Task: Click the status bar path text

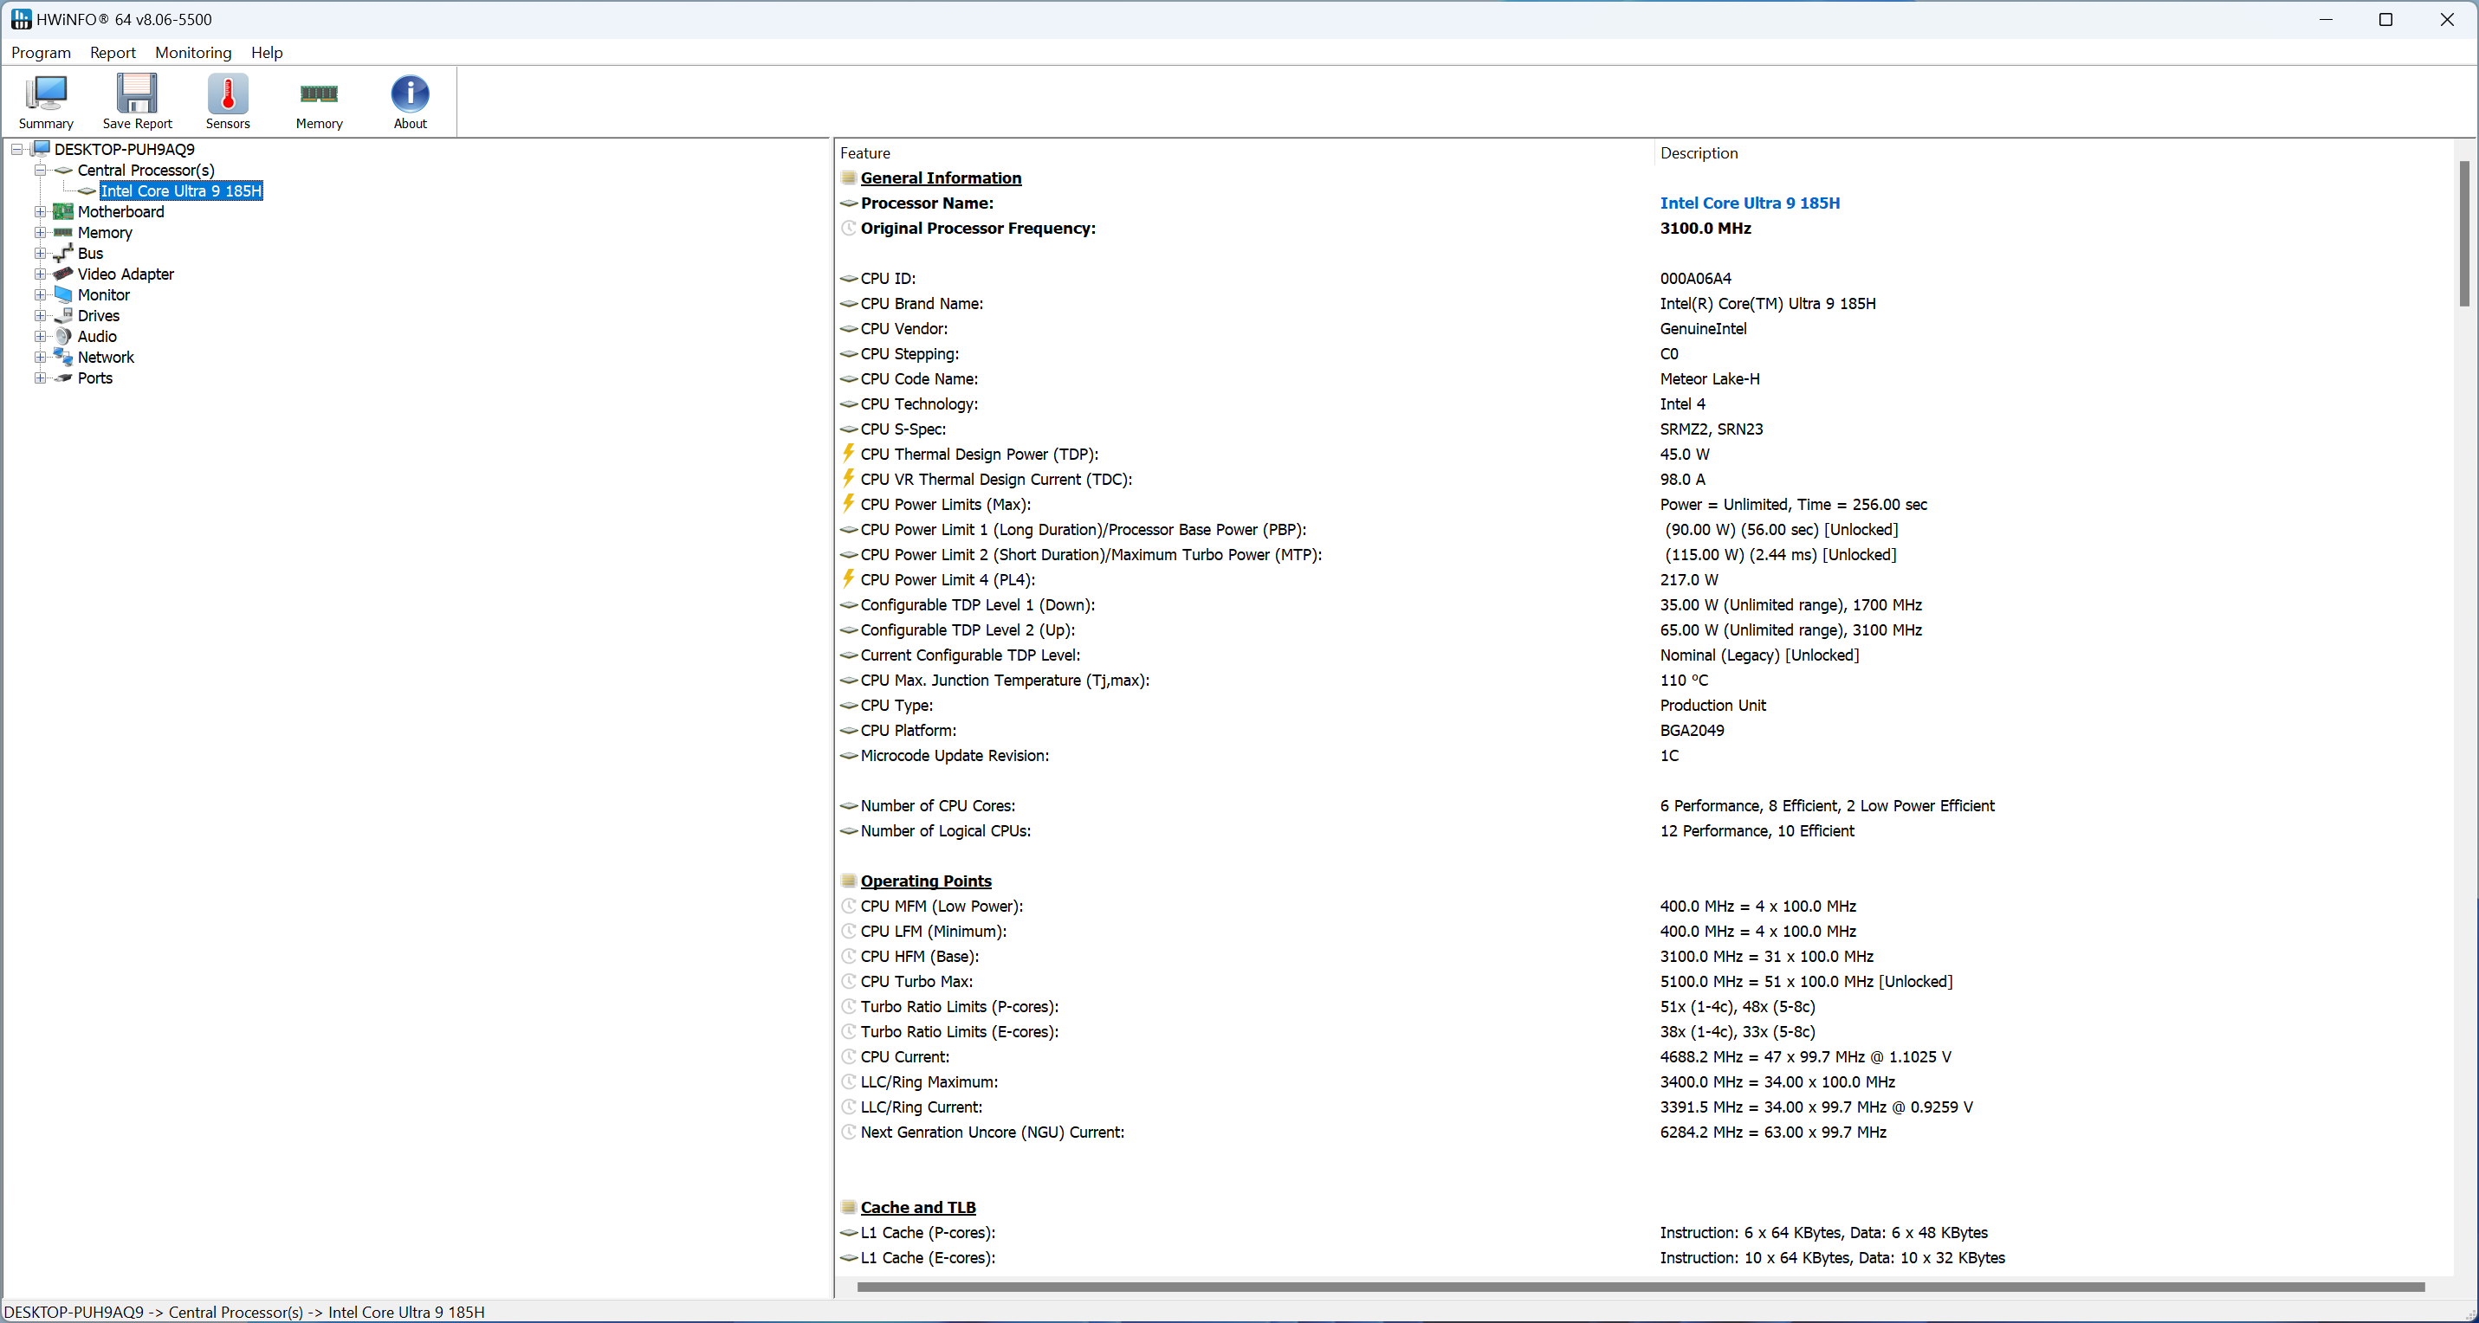Action: [x=244, y=1313]
